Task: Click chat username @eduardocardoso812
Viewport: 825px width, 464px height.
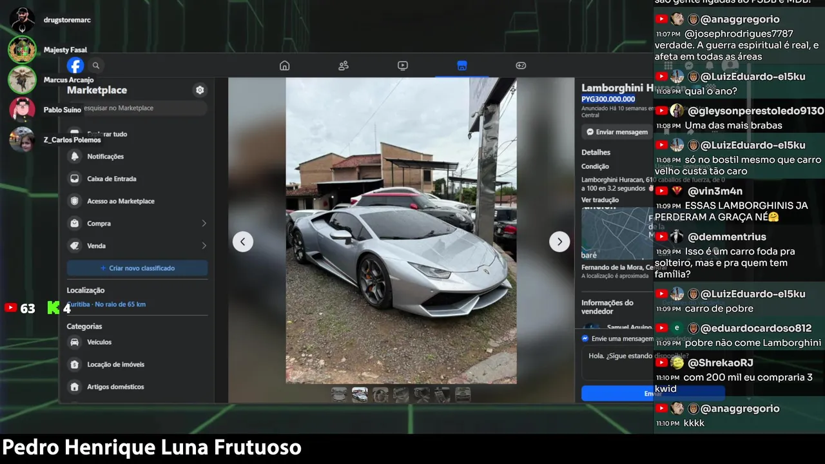Action: tap(755, 329)
